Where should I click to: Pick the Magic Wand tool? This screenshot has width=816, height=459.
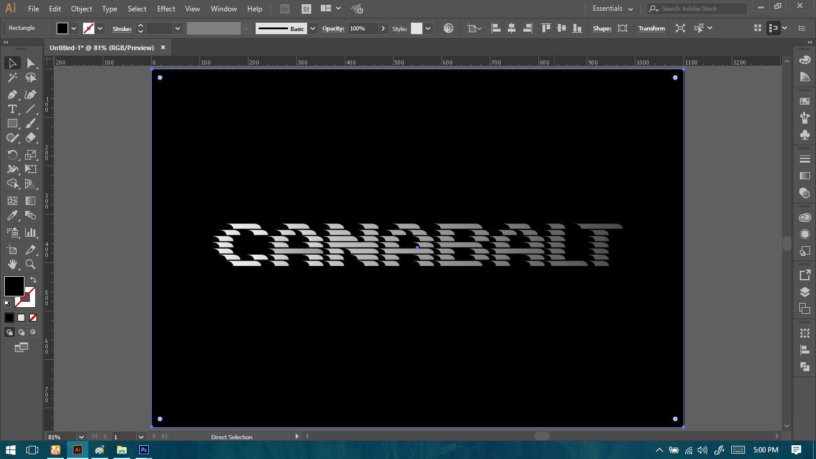13,78
